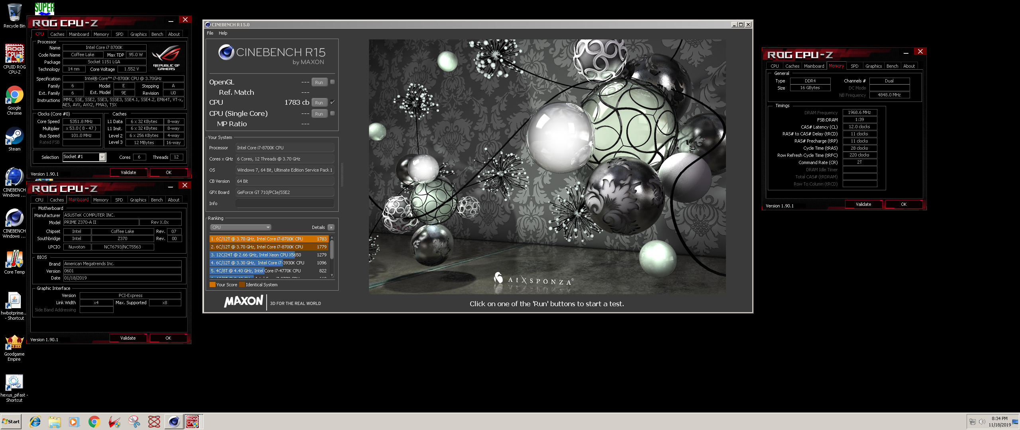The image size is (1020, 430).
Task: Open Bench tab in top-left CPU-Z
Action: pos(157,34)
